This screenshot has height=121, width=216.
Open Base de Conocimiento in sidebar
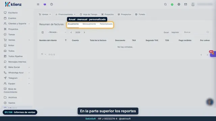point(10,90)
